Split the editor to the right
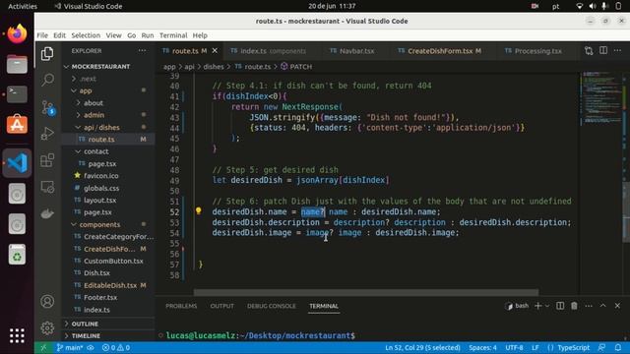 [x=603, y=50]
